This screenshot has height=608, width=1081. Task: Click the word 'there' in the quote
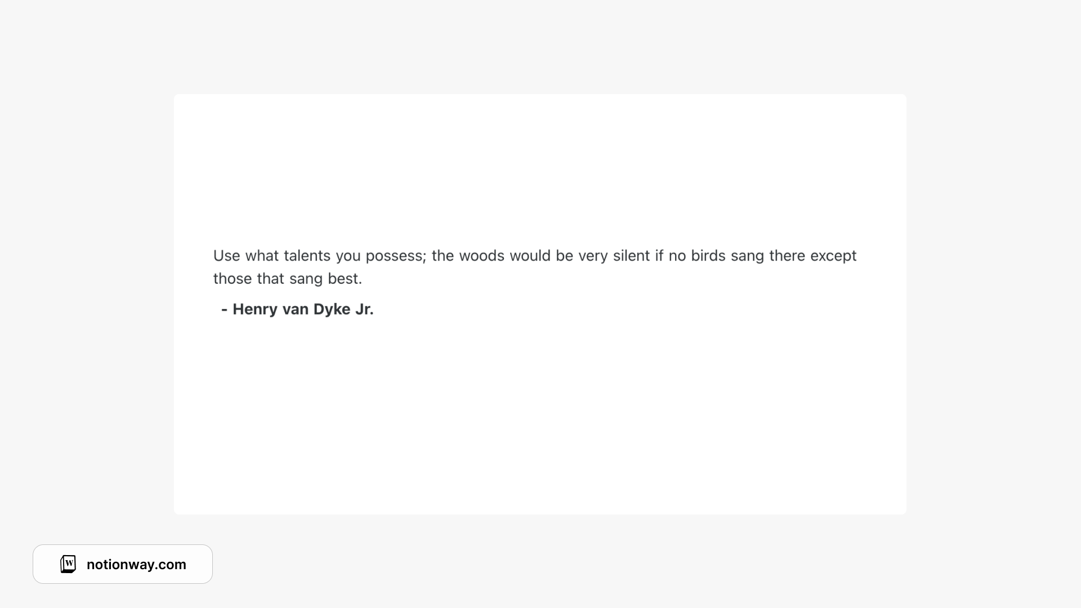[x=787, y=256]
